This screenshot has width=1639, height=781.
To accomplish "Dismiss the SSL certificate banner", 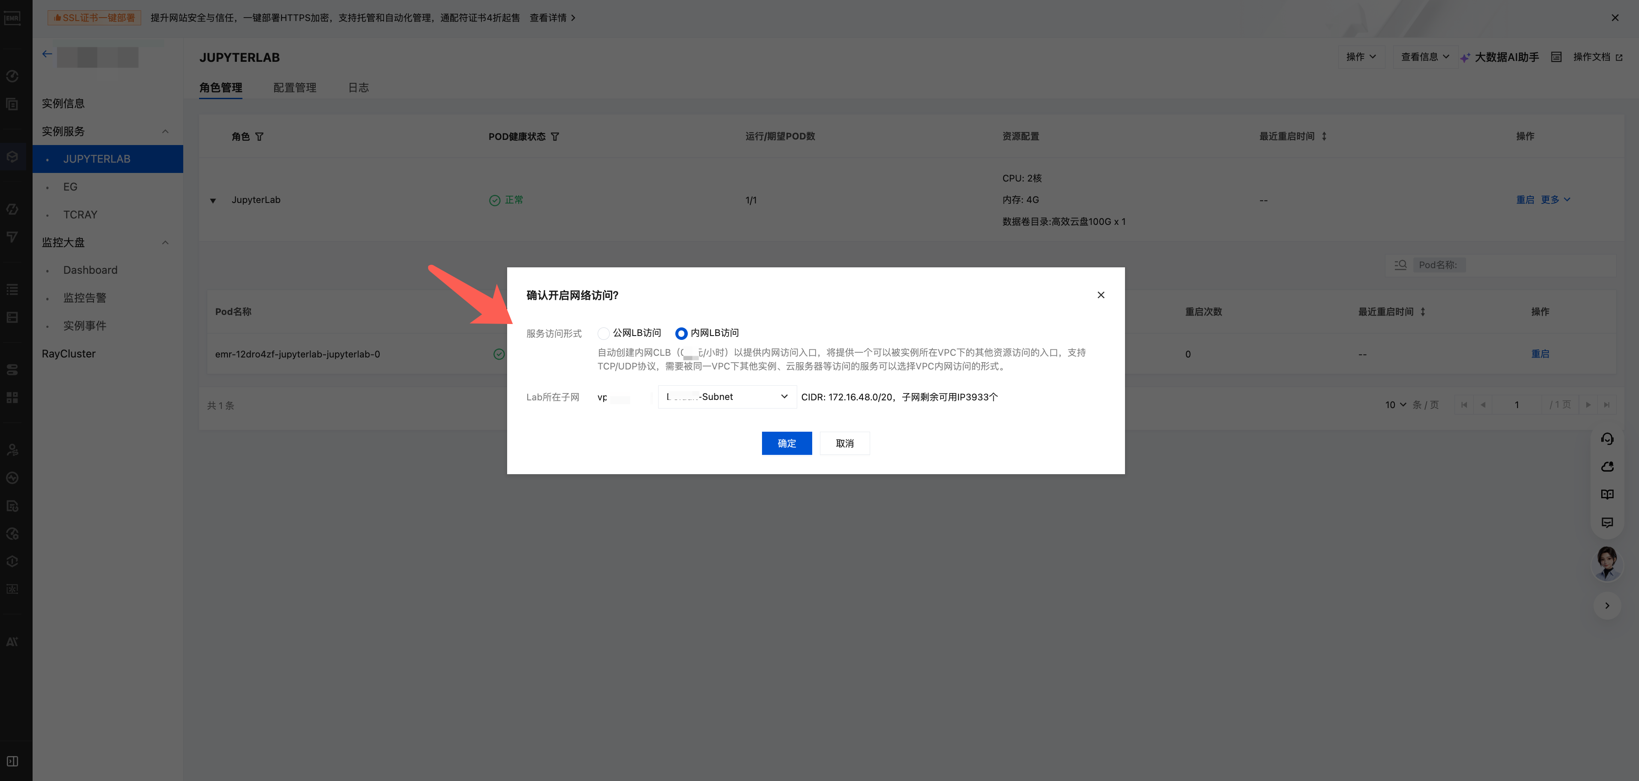I will (1615, 18).
